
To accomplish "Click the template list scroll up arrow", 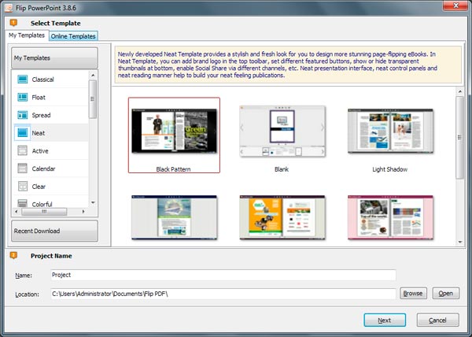I will [x=93, y=75].
